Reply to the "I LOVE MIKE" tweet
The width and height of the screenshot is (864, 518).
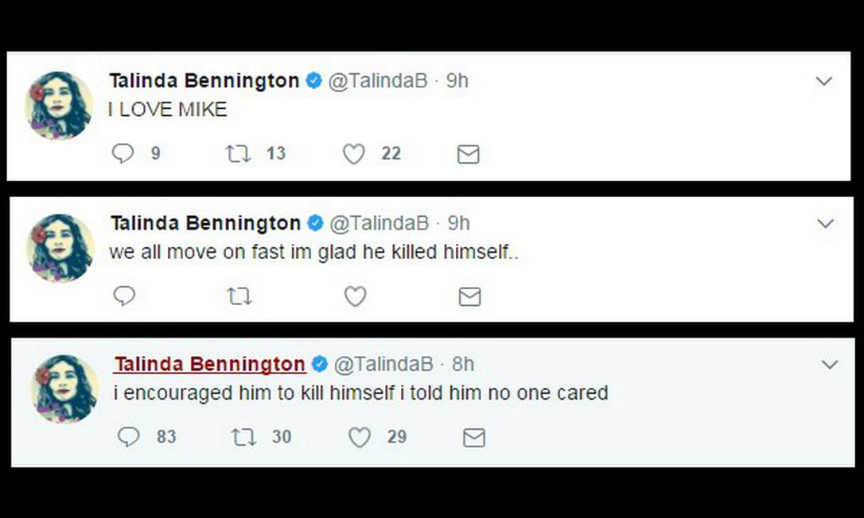point(123,153)
